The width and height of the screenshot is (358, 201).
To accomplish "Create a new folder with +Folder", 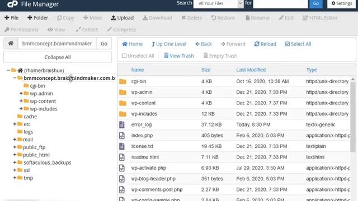I will tap(37, 18).
